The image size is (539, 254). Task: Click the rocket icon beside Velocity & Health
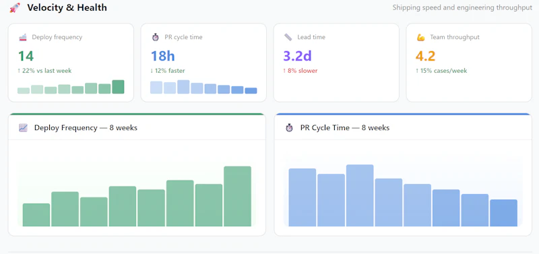pos(14,7)
